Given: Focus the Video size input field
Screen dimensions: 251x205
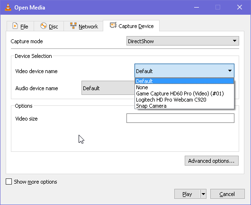Looking at the screenshot, I should tap(180, 118).
